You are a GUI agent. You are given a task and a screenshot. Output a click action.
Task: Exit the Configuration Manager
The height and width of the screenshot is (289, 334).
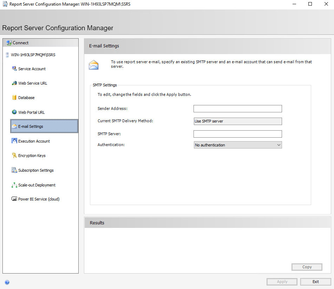click(315, 282)
